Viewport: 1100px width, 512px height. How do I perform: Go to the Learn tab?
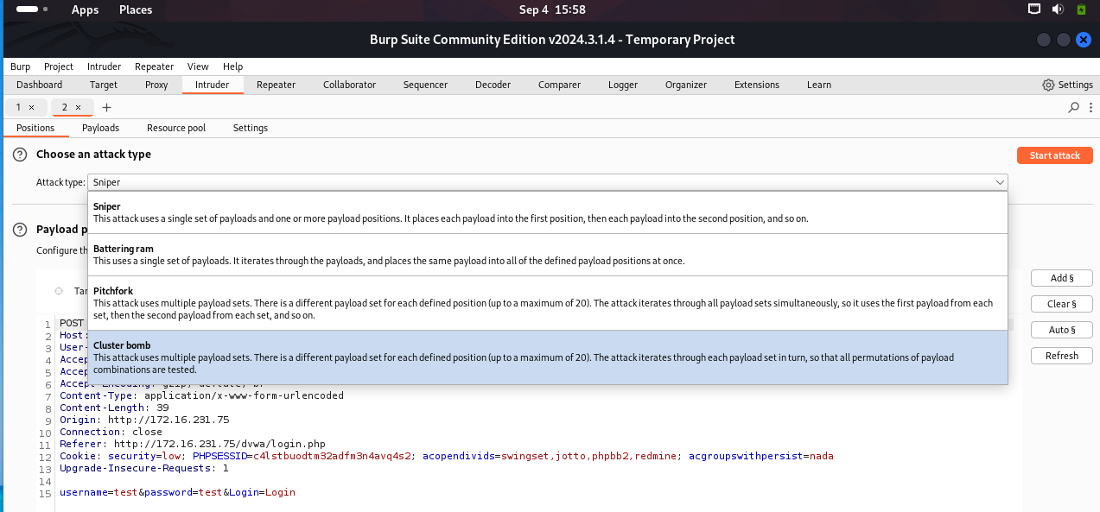[819, 85]
